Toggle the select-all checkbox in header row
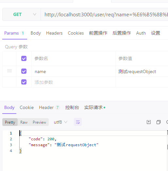The image size is (168, 171). coord(24,58)
